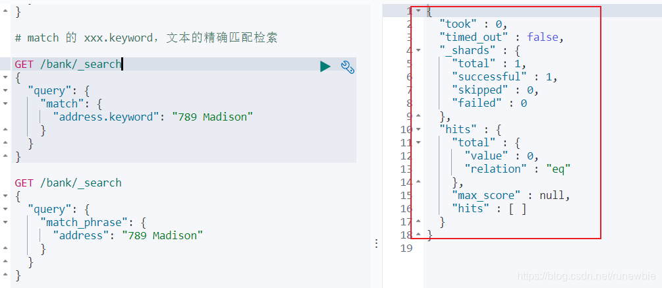The image size is (662, 288).
Task: Fold the "query" block above "match"
Action: 5,90
